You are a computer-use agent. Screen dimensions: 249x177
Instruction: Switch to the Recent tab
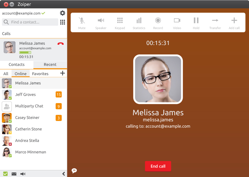click(50, 64)
